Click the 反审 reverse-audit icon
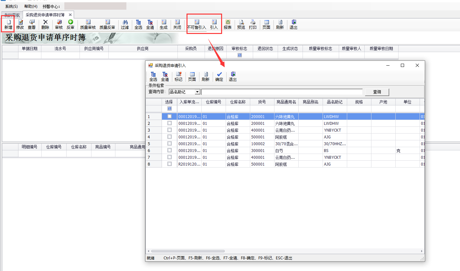The width and height of the screenshot is (460, 271). pos(70,25)
